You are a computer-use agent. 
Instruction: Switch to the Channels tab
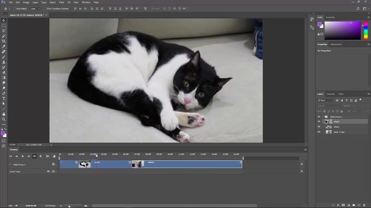click(x=330, y=94)
